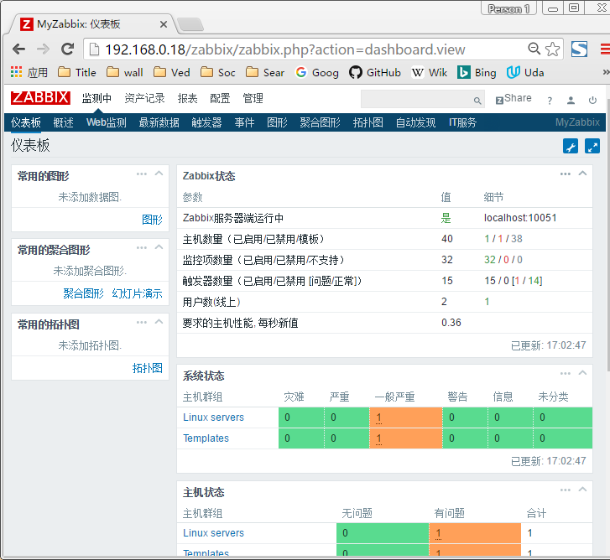This screenshot has height=560, width=610.
Task: Open the user profile icon
Action: (571, 101)
